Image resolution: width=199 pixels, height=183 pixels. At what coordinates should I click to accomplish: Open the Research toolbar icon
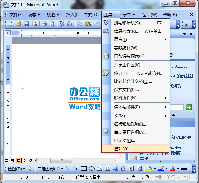click(70, 24)
